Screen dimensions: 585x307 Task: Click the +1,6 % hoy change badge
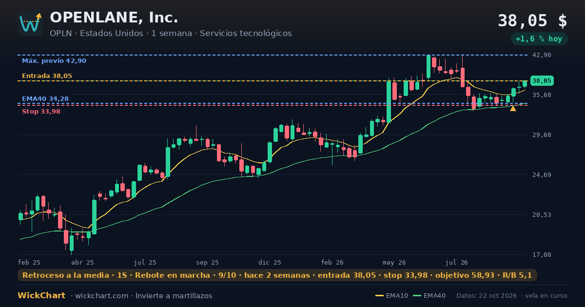pos(539,39)
